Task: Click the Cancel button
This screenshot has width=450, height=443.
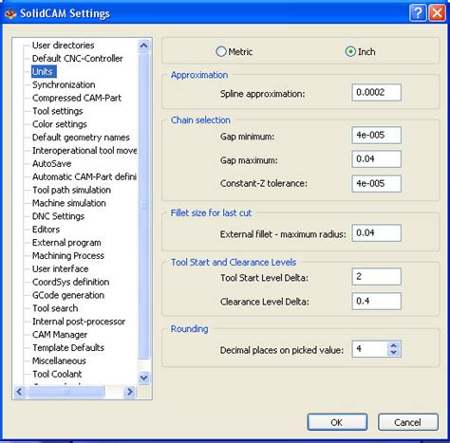Action: [x=408, y=422]
